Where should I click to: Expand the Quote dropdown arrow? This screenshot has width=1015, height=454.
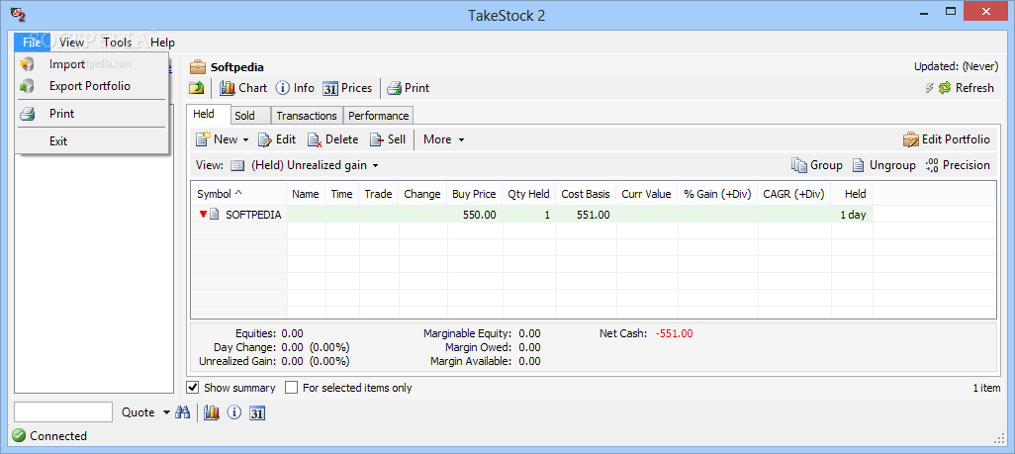[x=166, y=412]
